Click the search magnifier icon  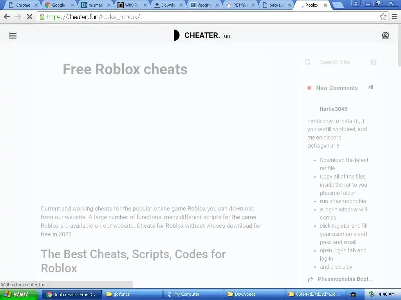point(308,62)
